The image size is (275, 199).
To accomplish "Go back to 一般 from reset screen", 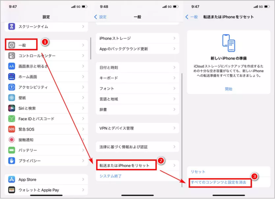I will click(192, 17).
